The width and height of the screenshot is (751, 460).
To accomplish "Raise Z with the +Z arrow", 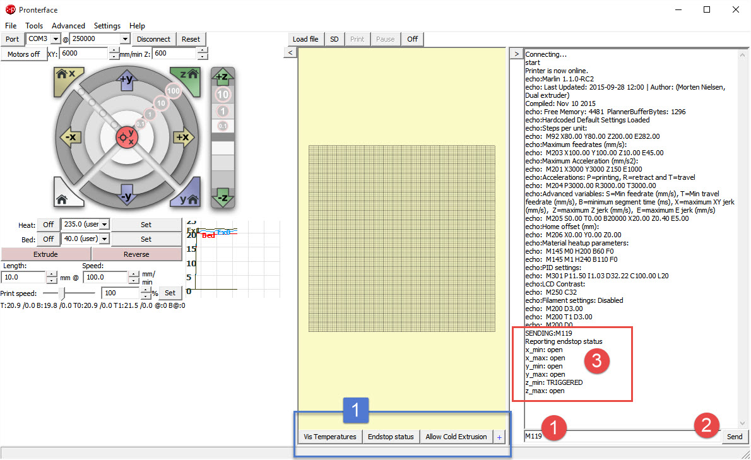I will [x=223, y=77].
